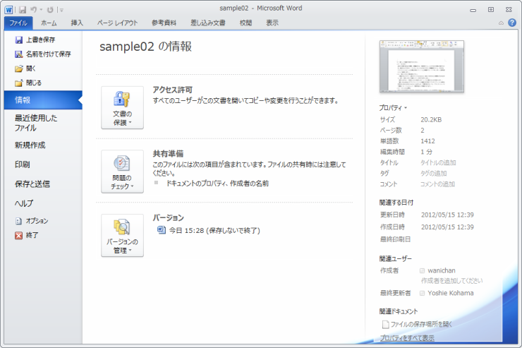Image resolution: width=522 pixels, height=348 pixels.
Task: Open the Customize Quick Access Toolbar arrow
Action: (x=61, y=10)
